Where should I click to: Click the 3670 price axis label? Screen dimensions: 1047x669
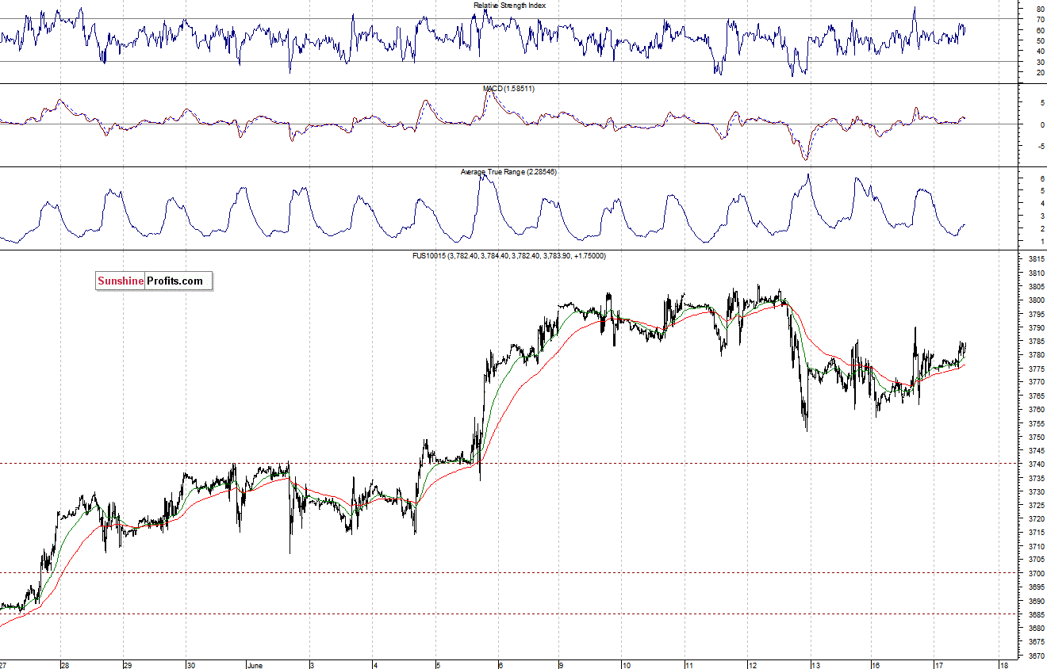(x=1036, y=655)
